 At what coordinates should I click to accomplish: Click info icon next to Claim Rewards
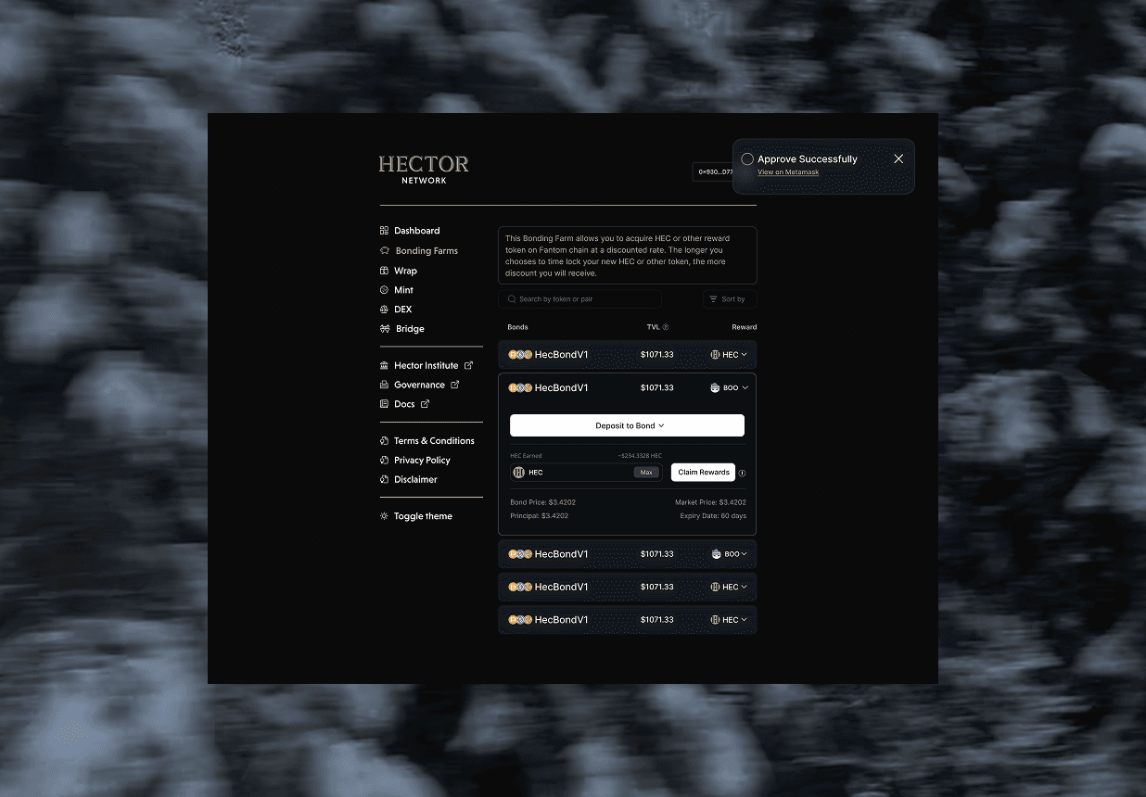click(x=742, y=473)
